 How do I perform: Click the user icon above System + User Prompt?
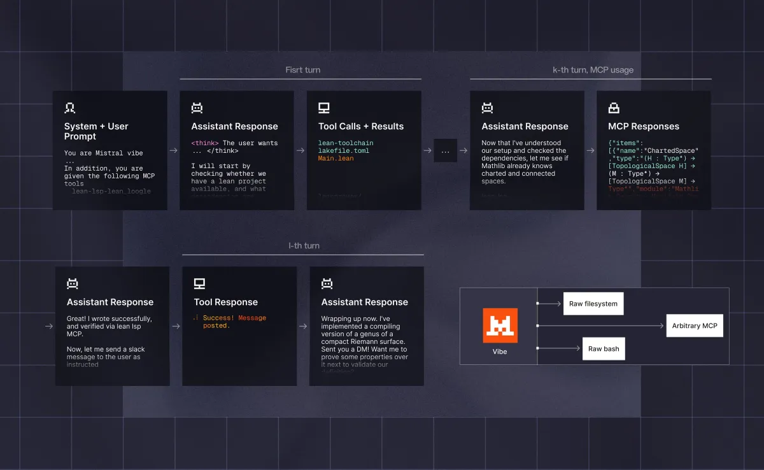pos(70,108)
